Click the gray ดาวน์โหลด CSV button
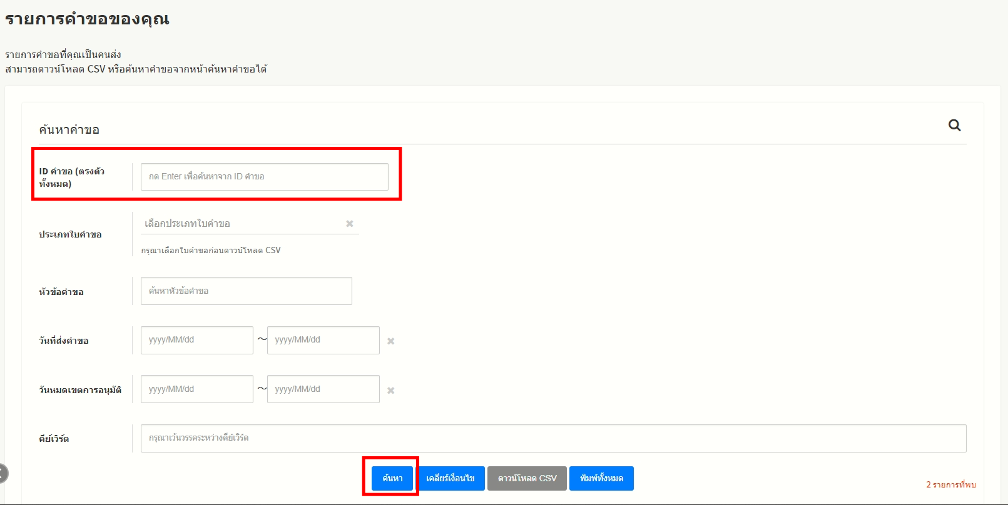Viewport: 1008px width, 505px height. [x=527, y=479]
